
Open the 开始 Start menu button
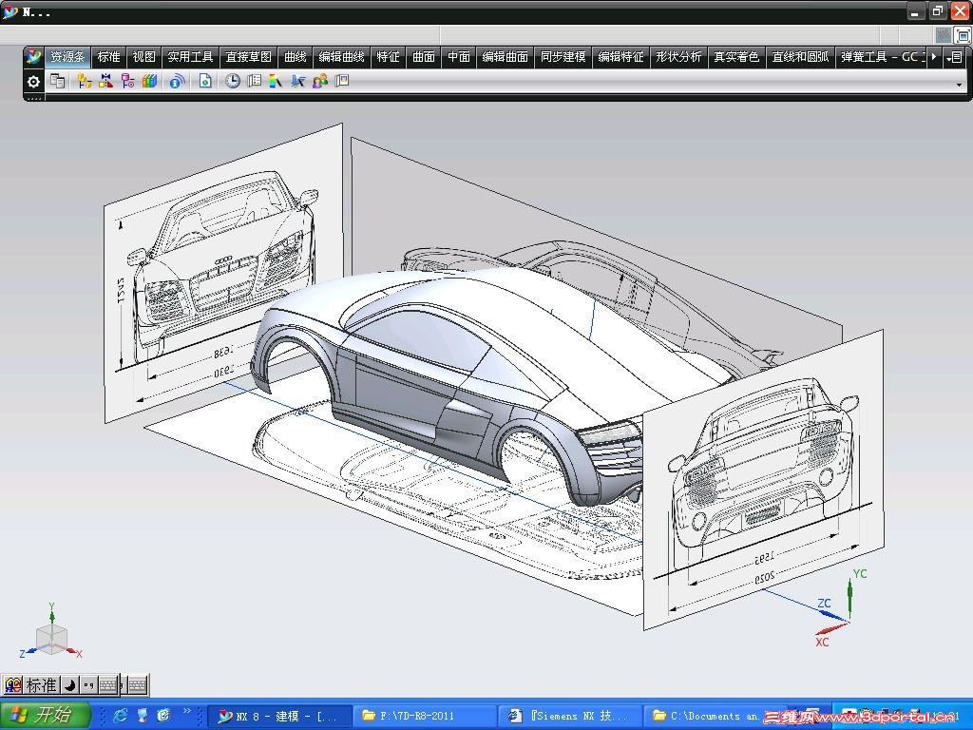pyautogui.click(x=46, y=716)
